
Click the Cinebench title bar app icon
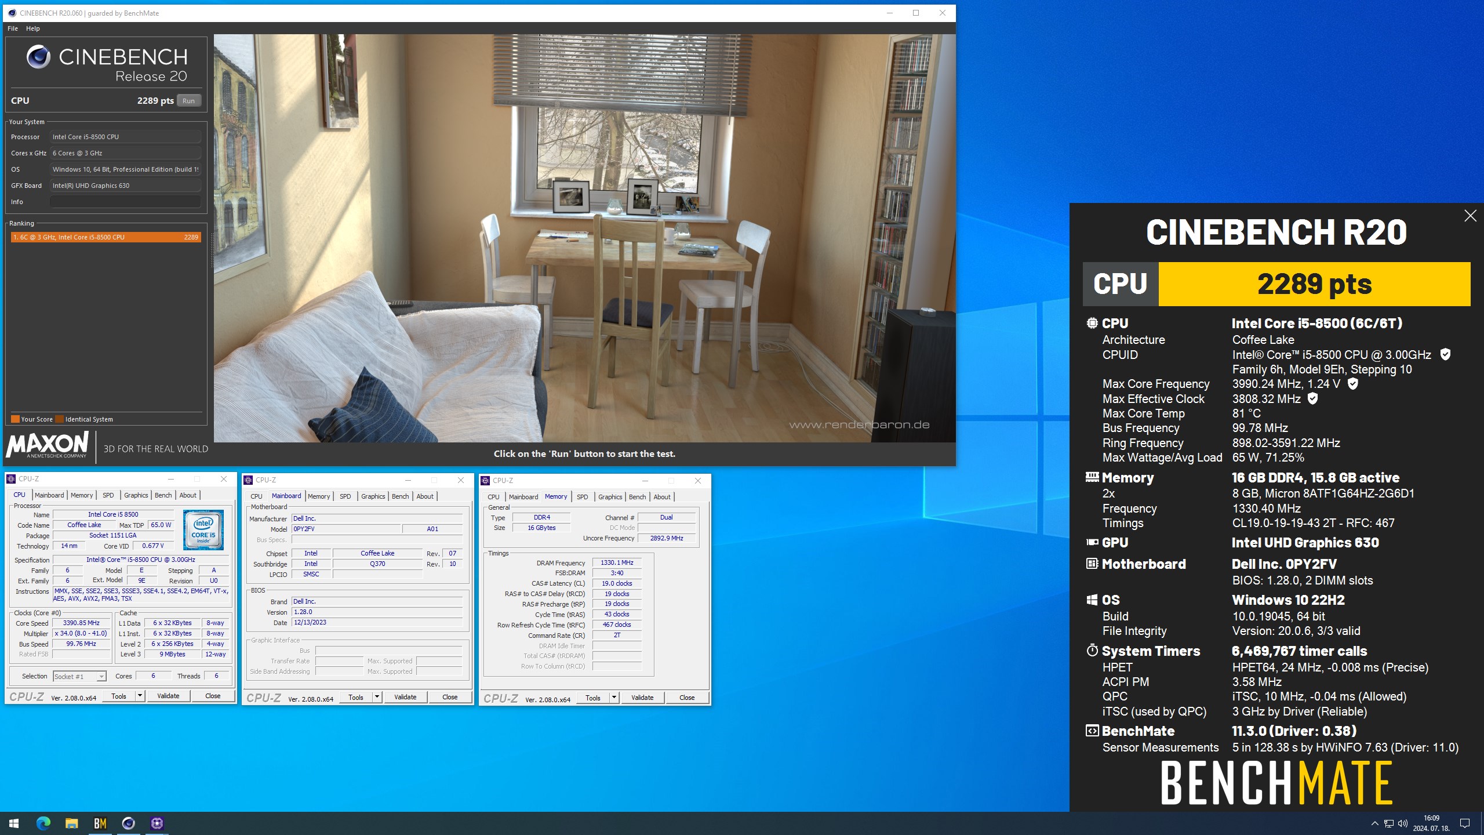[12, 13]
